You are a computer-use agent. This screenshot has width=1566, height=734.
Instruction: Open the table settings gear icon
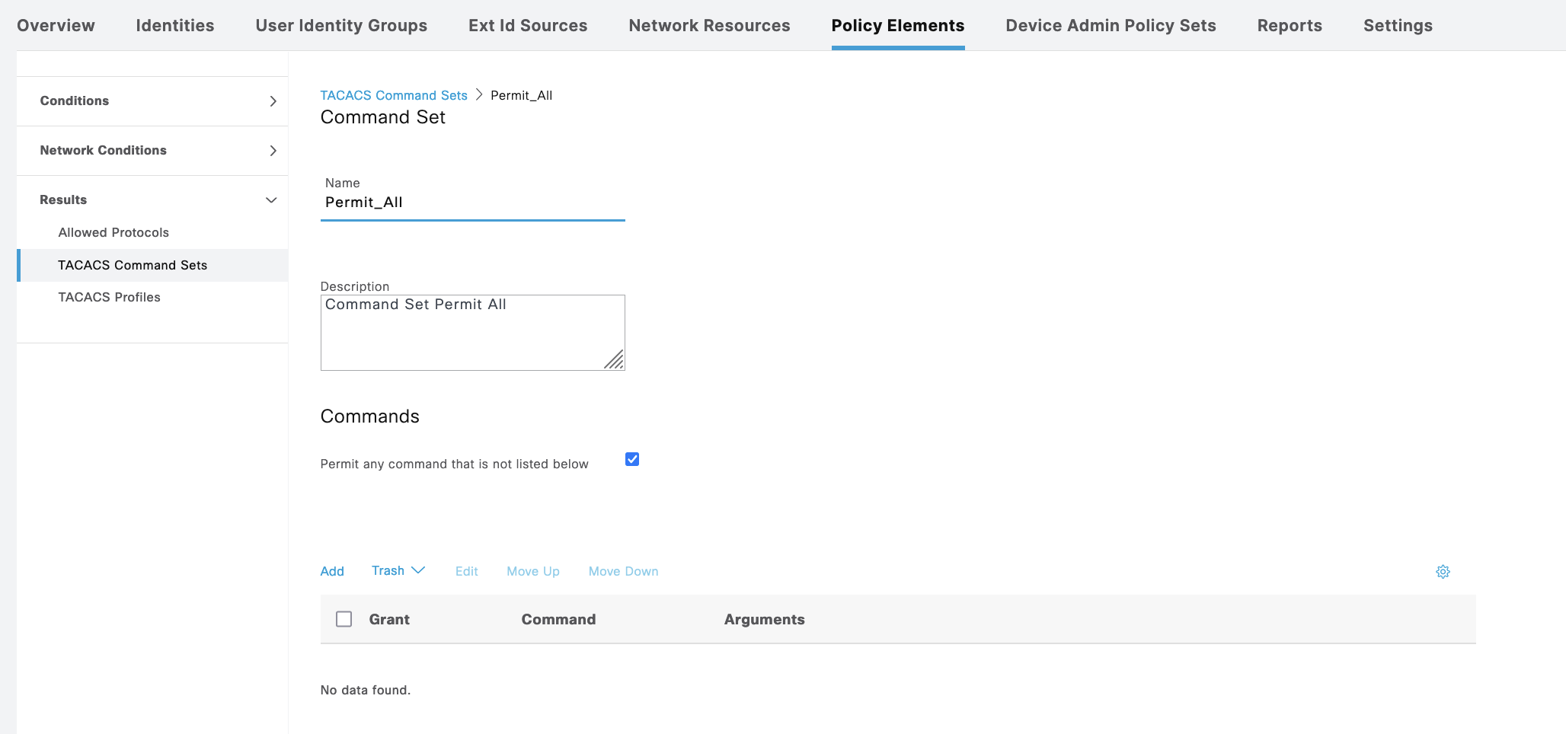tap(1443, 572)
